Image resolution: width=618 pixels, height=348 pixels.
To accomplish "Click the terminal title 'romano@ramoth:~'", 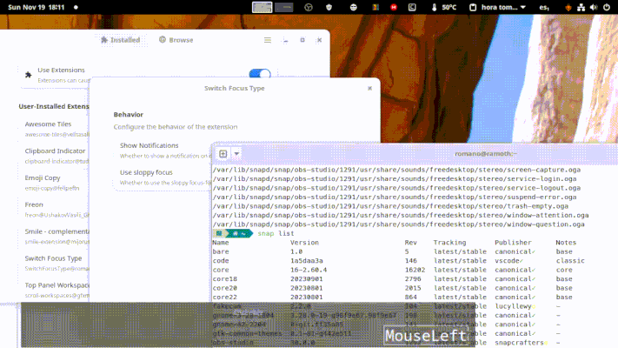I will [x=486, y=153].
